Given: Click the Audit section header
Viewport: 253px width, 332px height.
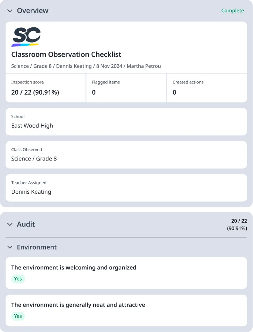Looking at the screenshot, I should (x=26, y=224).
